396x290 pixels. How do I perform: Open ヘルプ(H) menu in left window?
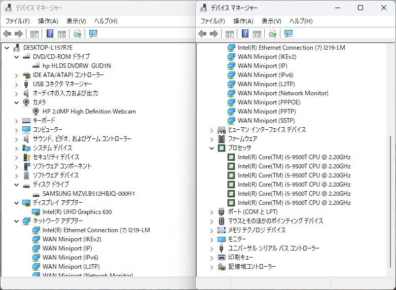click(x=105, y=21)
